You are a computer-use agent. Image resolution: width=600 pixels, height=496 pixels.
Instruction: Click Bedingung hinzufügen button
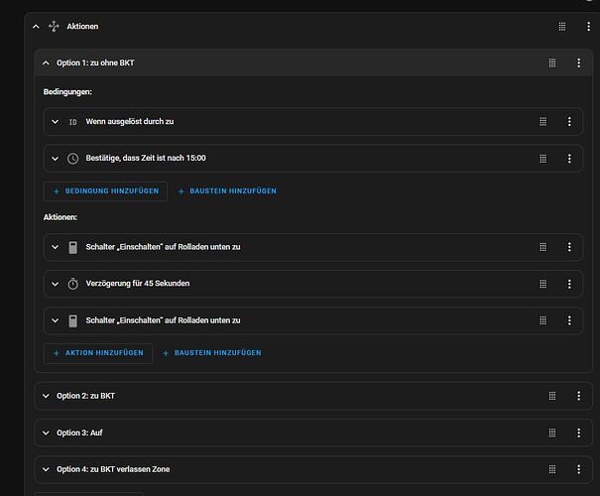[105, 191]
